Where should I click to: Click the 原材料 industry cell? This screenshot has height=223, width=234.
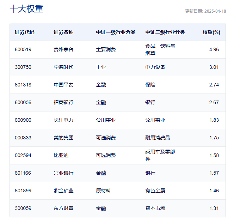coord(103,191)
